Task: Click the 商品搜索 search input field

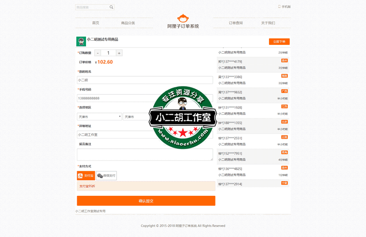Action: (x=91, y=7)
